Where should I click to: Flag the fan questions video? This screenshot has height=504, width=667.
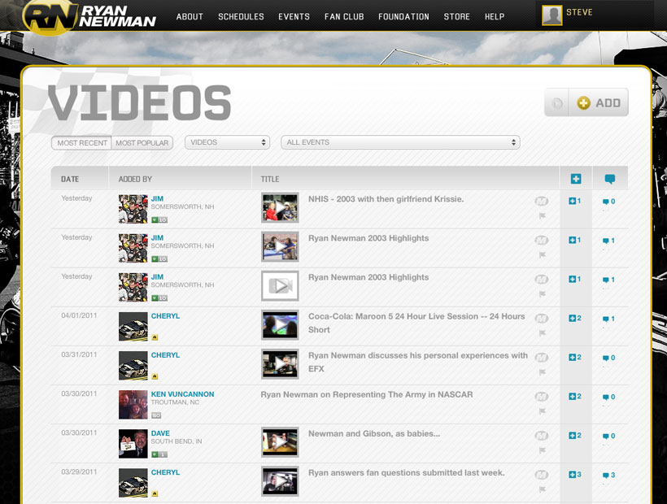point(543,489)
